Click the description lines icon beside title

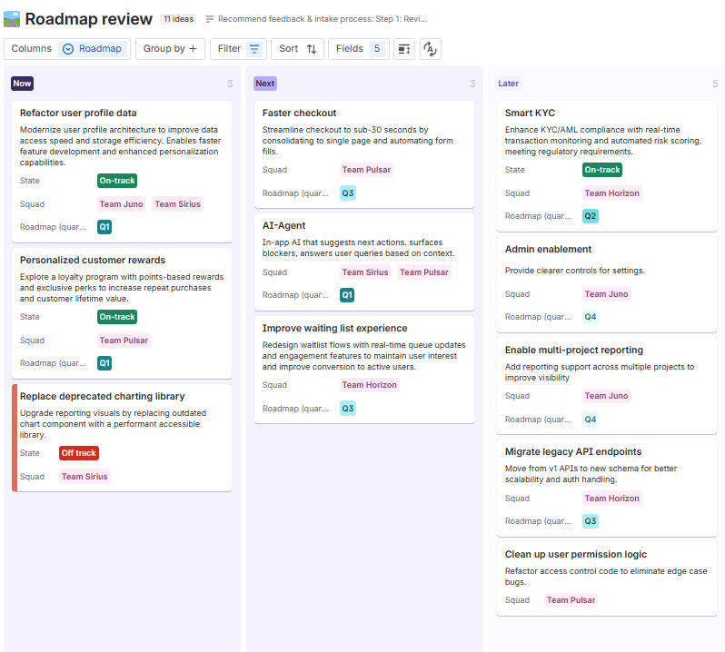210,19
